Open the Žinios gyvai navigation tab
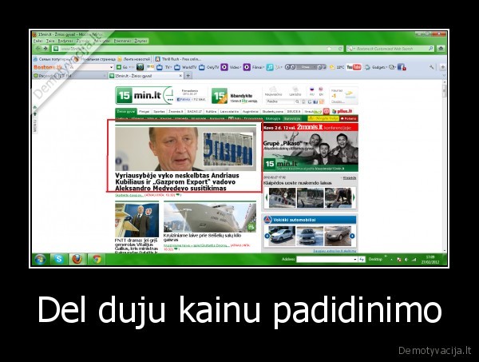The height and width of the screenshot is (362, 479). [x=126, y=112]
